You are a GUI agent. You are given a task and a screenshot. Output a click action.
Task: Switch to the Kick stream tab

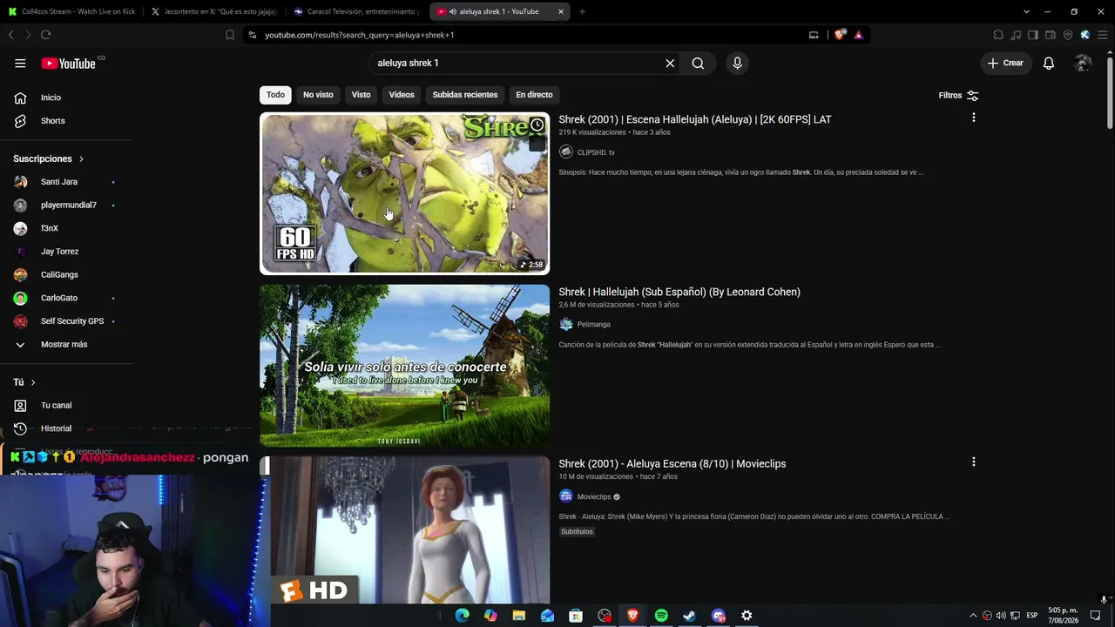pos(71,11)
